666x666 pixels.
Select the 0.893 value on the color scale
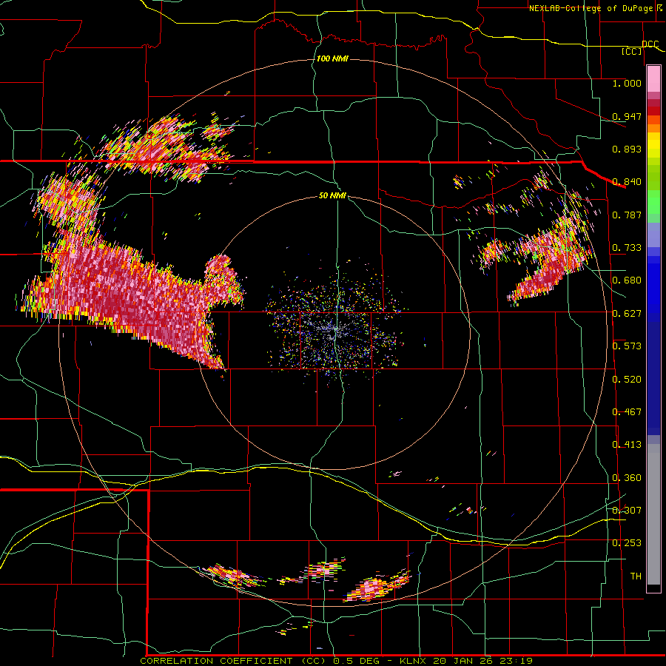coord(627,149)
